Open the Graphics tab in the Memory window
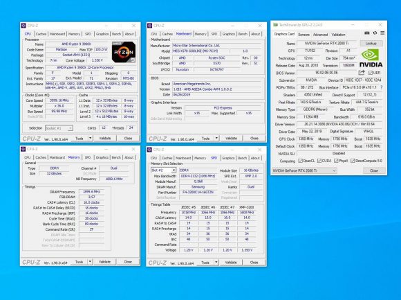This screenshot has height=300, width=401. coord(102,157)
